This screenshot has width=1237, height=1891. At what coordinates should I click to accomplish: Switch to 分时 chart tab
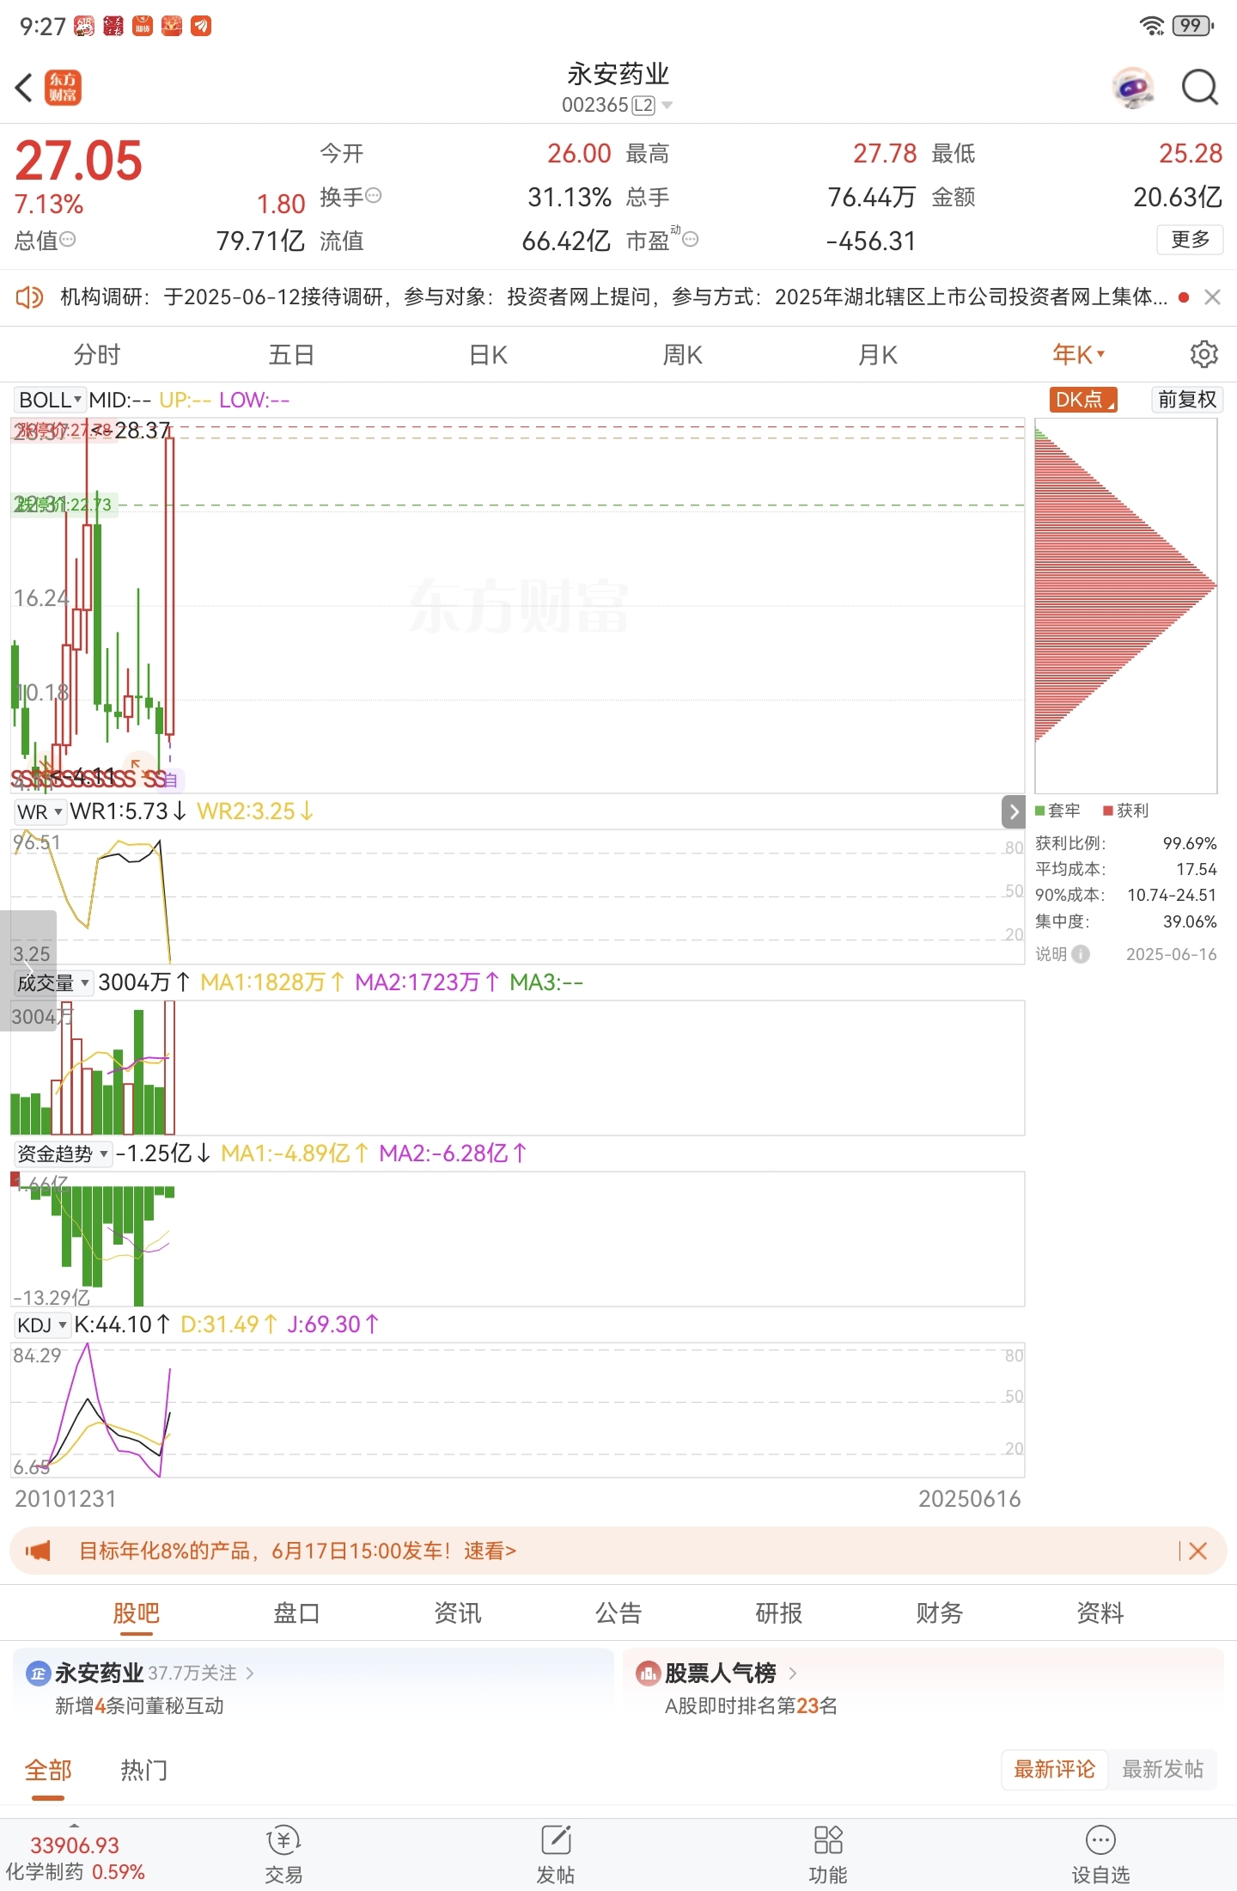tap(96, 354)
